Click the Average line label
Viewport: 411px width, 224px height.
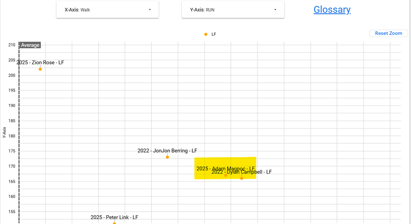tap(30, 45)
